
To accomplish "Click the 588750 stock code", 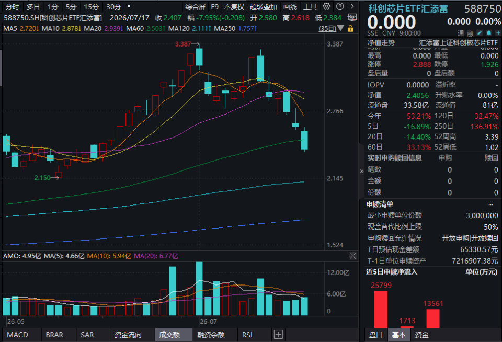I will coord(483,9).
